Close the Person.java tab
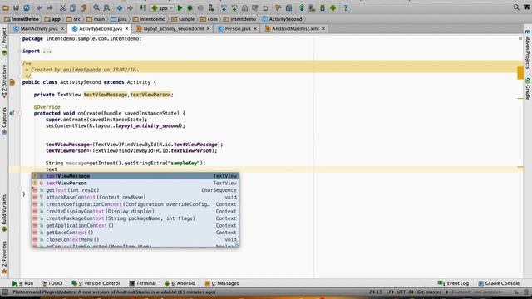The width and height of the screenshot is (532, 299). click(255, 29)
